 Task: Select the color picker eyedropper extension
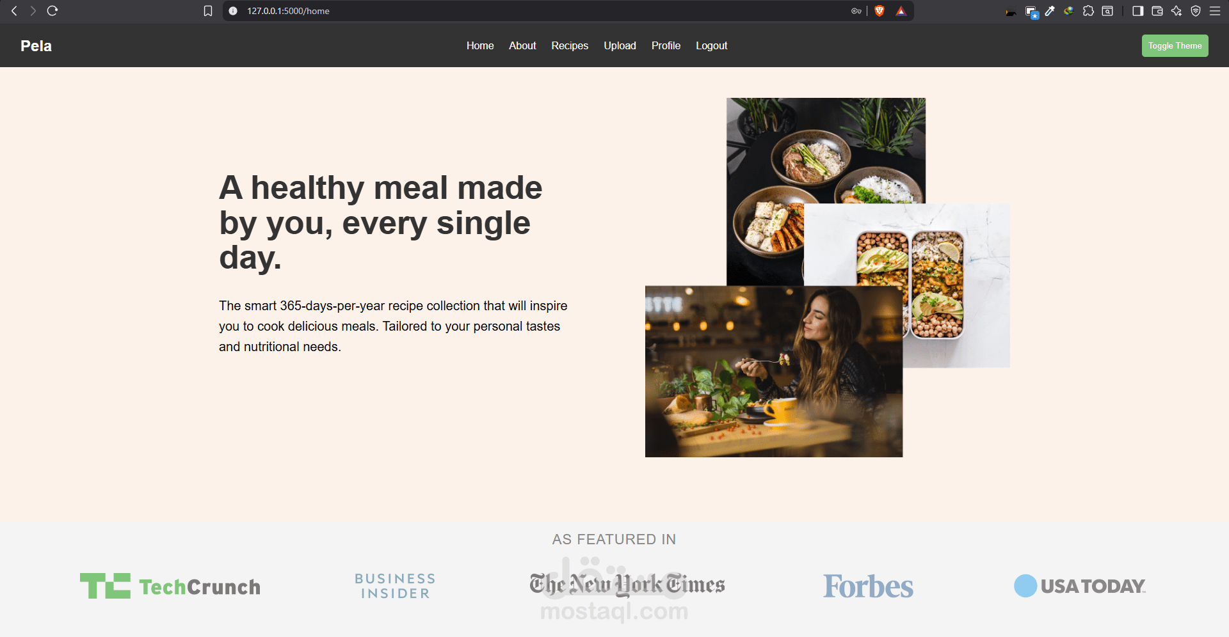pyautogui.click(x=1050, y=11)
